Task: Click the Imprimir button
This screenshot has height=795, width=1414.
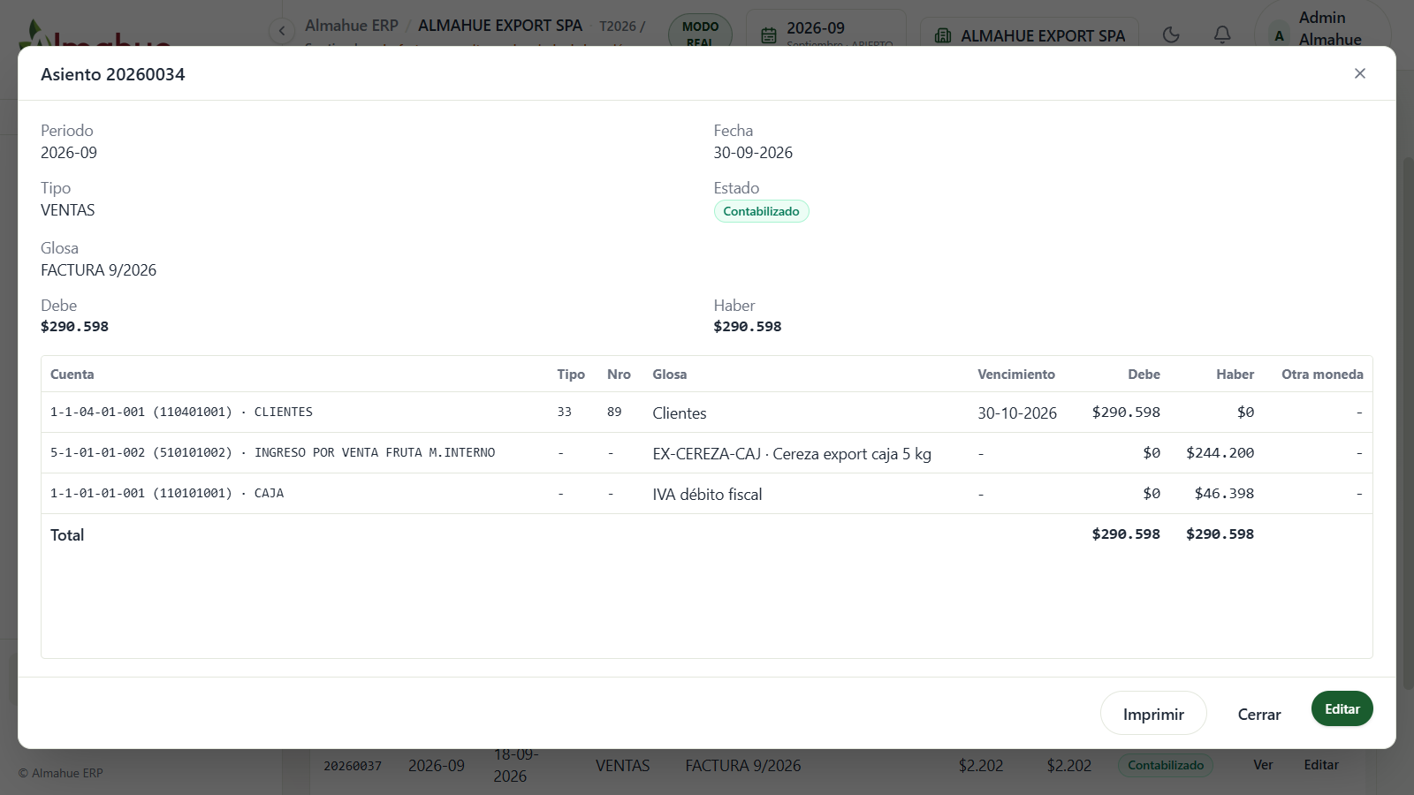Action: (1153, 714)
